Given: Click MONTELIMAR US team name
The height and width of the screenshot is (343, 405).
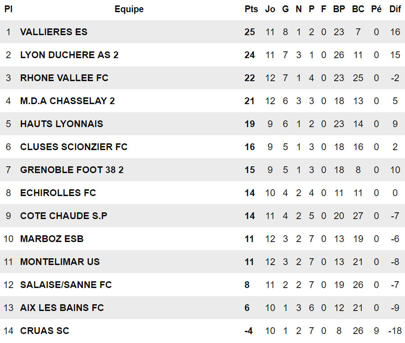Looking at the screenshot, I should point(60,262).
